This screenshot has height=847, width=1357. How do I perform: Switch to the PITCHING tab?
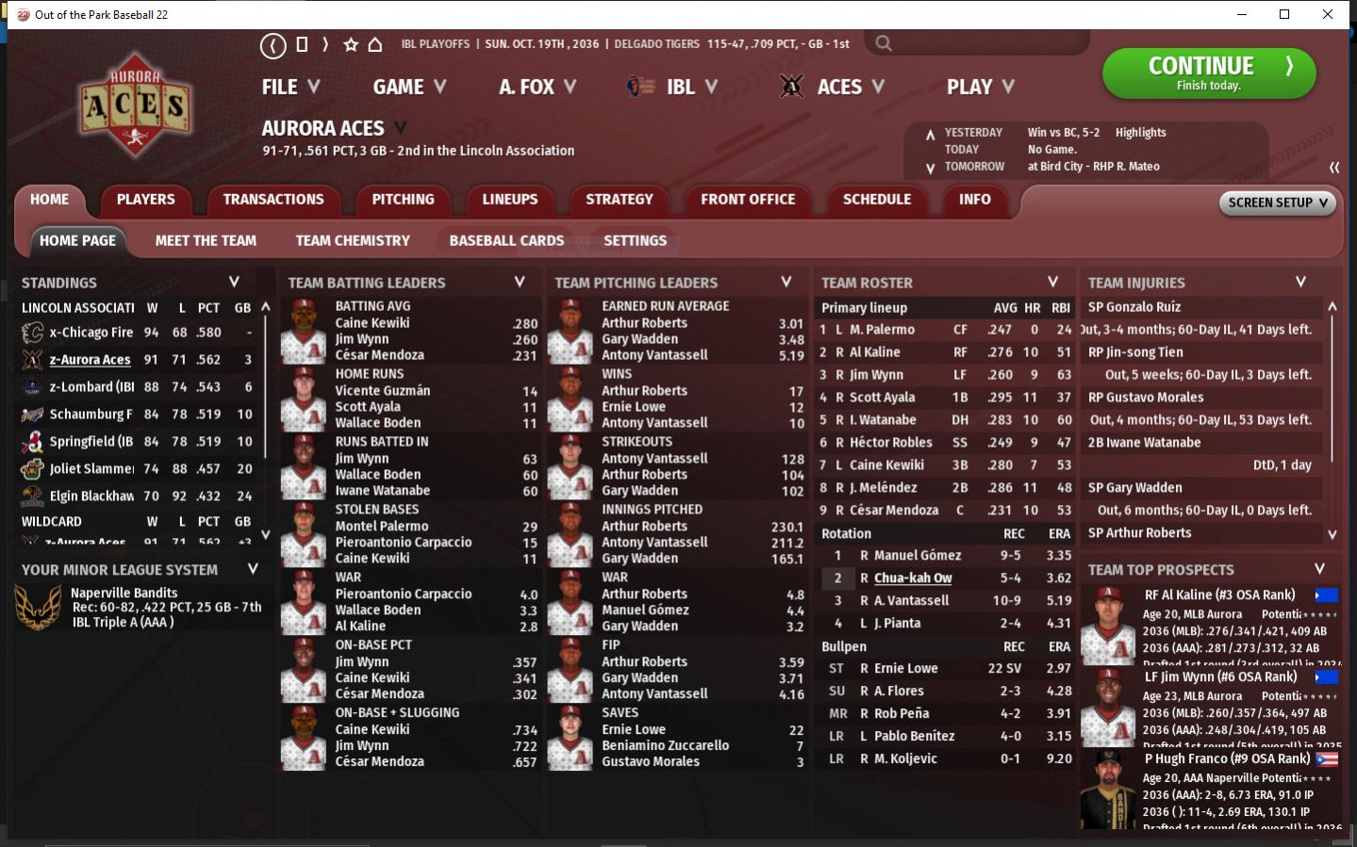click(403, 200)
